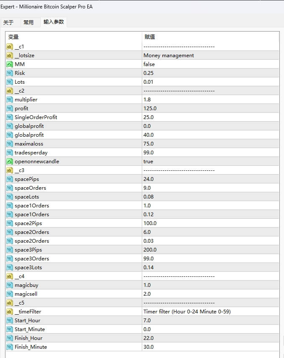Click the number icon beside tradesperday
Viewport: 284px width, 358px height.
pyautogui.click(x=9, y=153)
